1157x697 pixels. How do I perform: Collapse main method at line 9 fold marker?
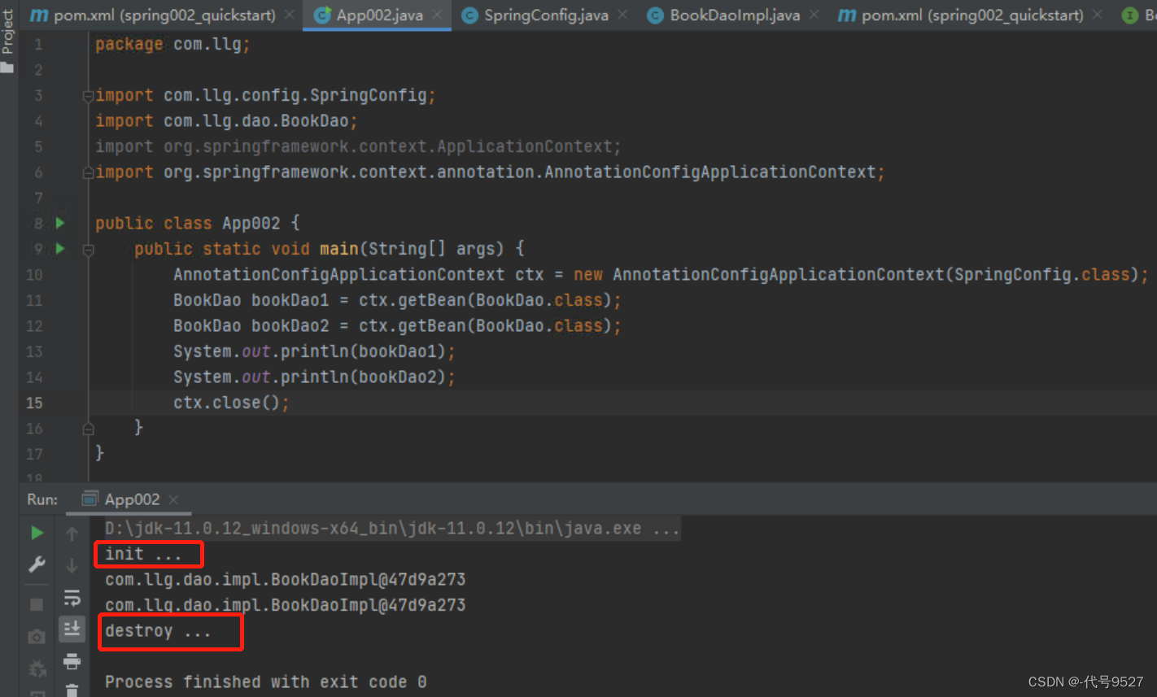click(x=88, y=249)
